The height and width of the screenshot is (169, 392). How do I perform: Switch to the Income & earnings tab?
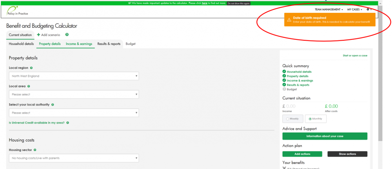click(79, 44)
